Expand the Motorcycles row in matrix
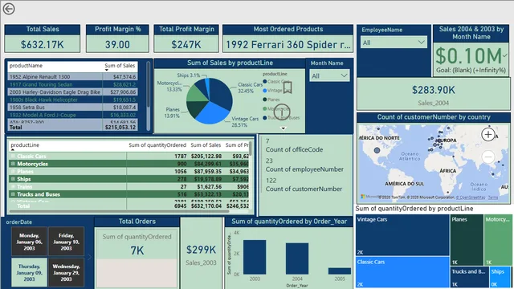 [x=13, y=164]
